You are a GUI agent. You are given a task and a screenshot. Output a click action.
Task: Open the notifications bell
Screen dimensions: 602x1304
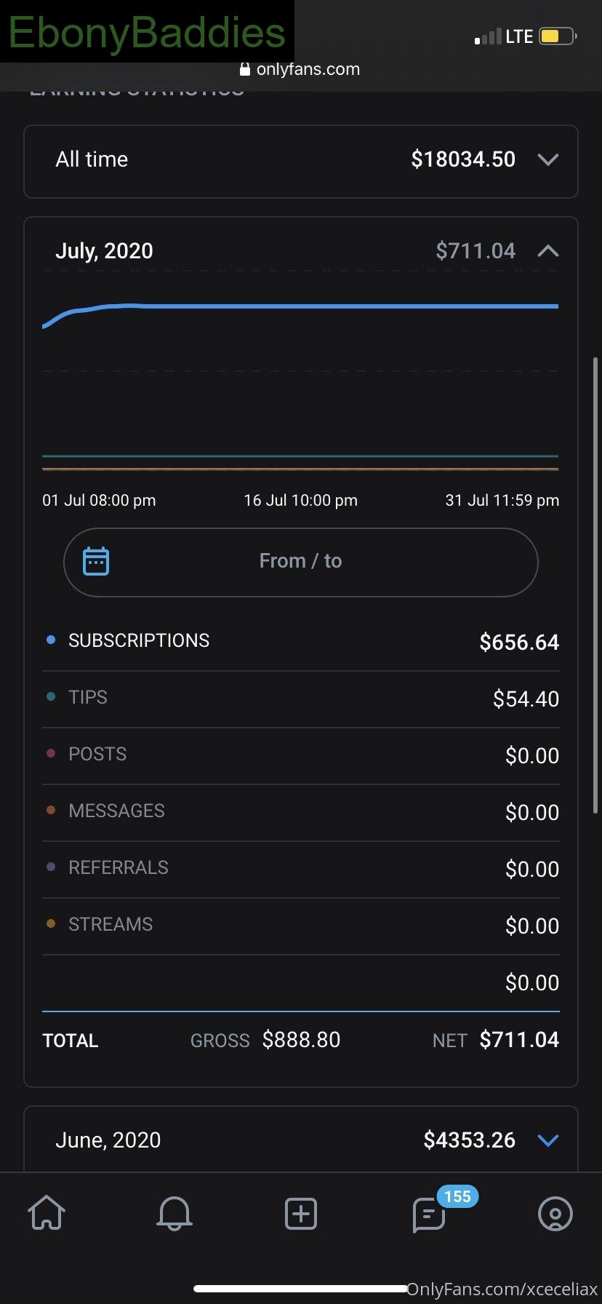[x=174, y=1213]
